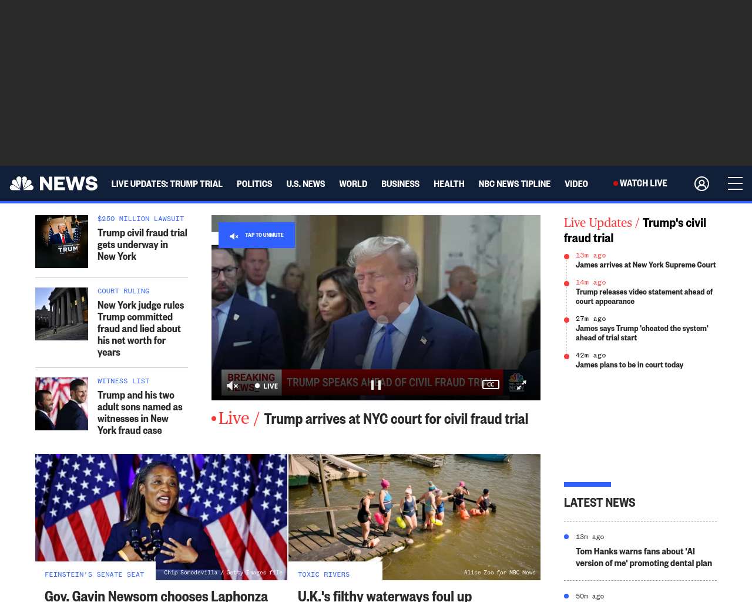This screenshot has height=602, width=752.
Task: Read 'Trump civil fraud trial gets underway' story
Action: click(x=142, y=245)
